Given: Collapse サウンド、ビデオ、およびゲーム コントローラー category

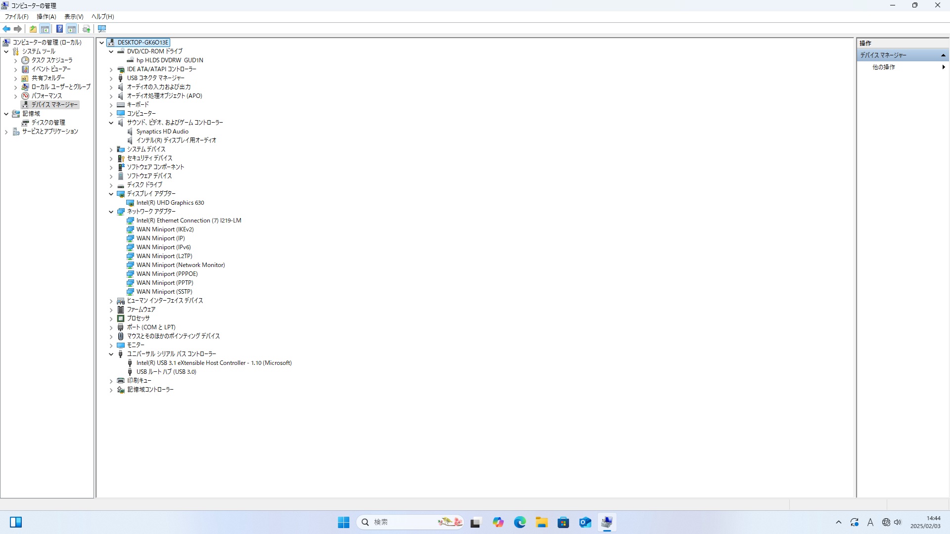Looking at the screenshot, I should (111, 123).
